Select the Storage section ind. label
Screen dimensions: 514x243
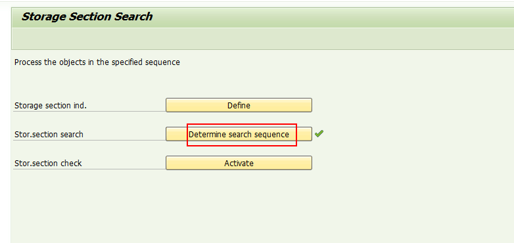51,106
